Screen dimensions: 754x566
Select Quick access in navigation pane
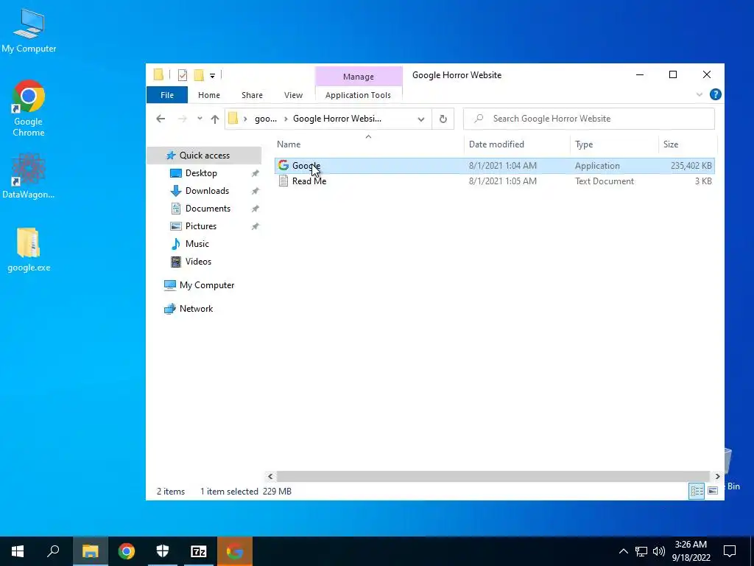(205, 156)
